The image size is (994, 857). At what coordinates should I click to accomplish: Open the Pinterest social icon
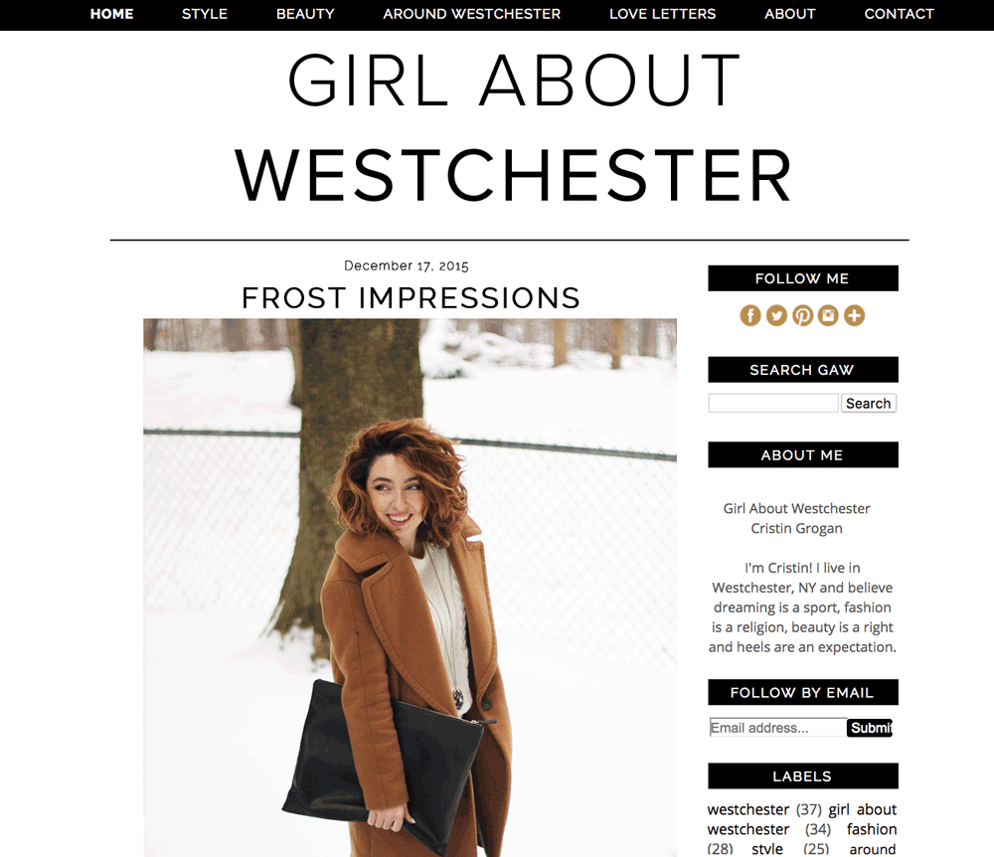802,315
